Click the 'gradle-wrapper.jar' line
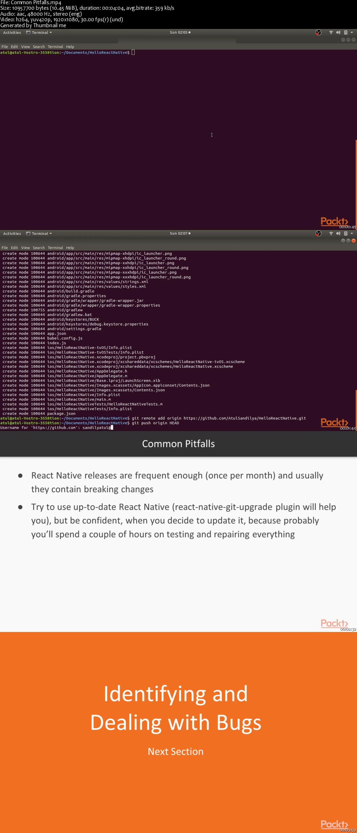The image size is (357, 833). [73, 300]
